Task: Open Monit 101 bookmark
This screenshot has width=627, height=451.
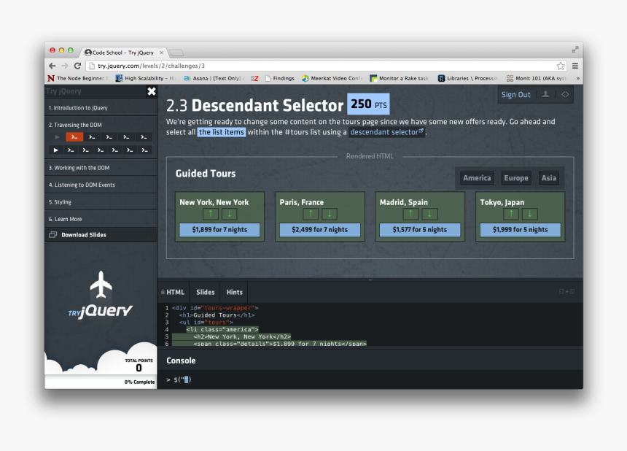Action: click(x=536, y=78)
